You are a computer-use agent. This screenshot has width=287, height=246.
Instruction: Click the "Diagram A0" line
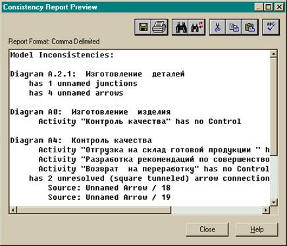pos(90,112)
